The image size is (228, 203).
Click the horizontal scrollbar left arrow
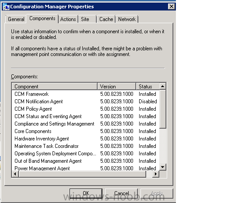tap(15, 174)
